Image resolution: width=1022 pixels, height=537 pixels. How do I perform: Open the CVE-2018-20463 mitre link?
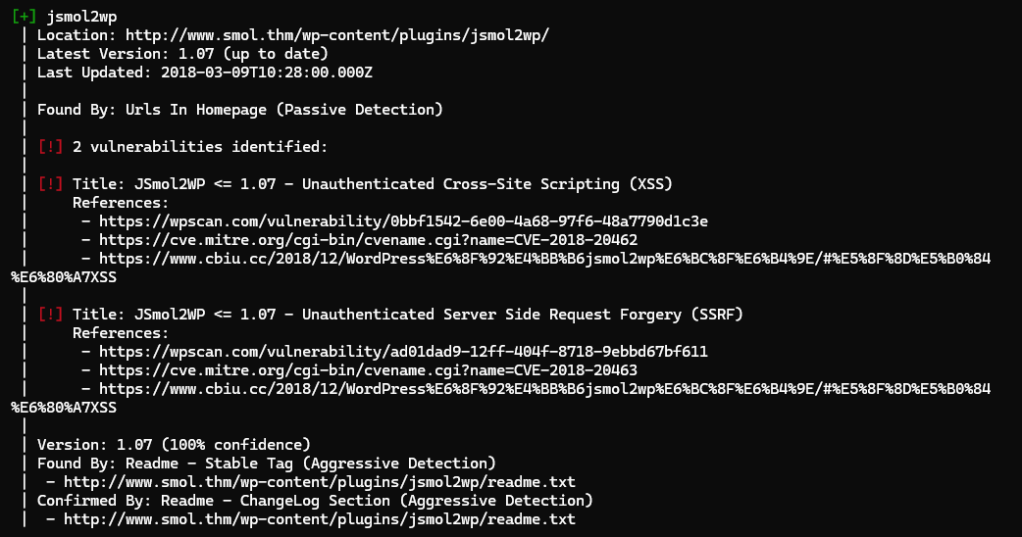click(368, 369)
